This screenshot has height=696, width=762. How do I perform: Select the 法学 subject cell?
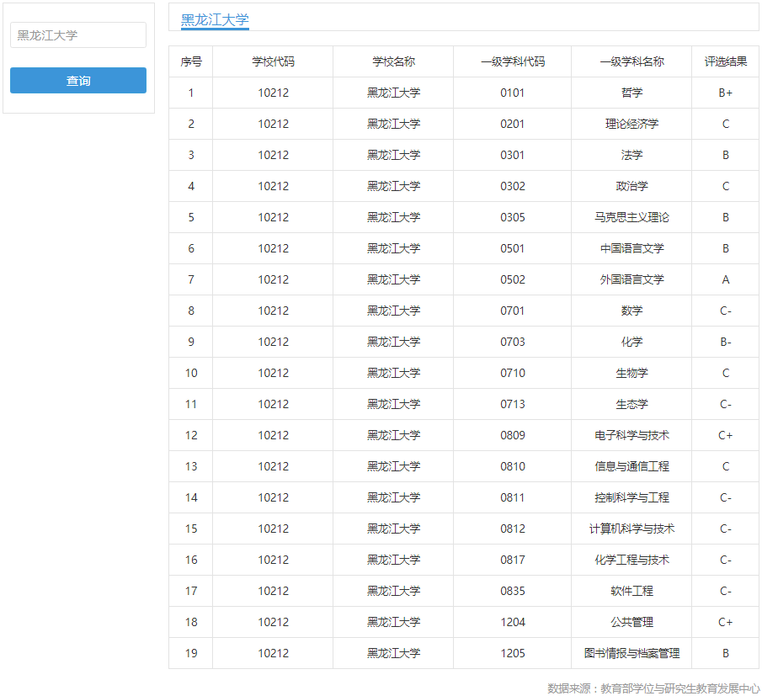631,155
